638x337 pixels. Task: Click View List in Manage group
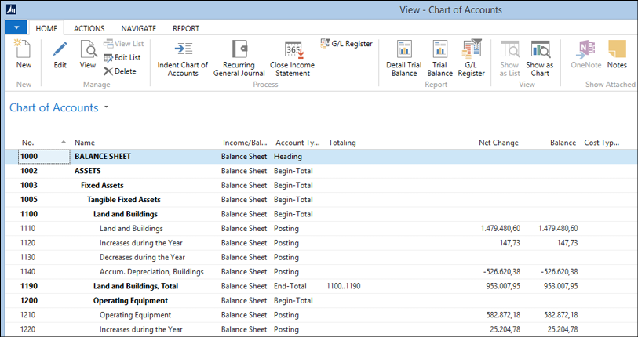pos(124,44)
